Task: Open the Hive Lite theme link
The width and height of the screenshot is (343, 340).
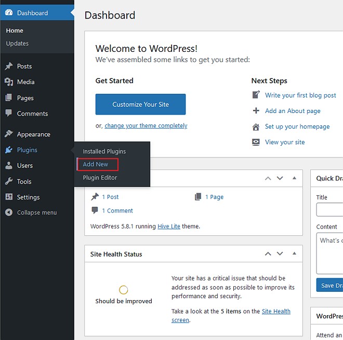Action: (169, 226)
